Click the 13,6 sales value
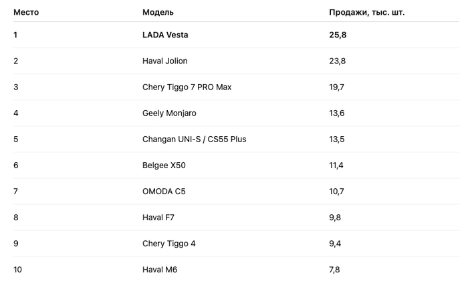Screen dimensions: 468x291 [336, 113]
